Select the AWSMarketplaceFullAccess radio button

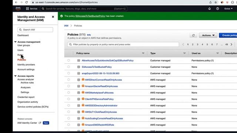[69, 92]
